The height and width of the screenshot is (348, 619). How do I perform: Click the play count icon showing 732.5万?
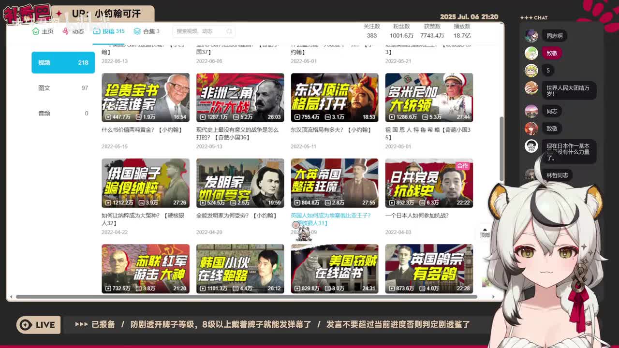pyautogui.click(x=108, y=288)
